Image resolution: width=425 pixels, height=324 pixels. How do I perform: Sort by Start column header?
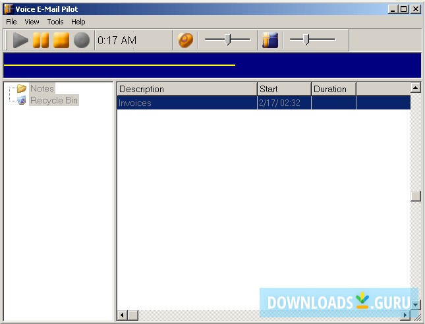pos(285,89)
